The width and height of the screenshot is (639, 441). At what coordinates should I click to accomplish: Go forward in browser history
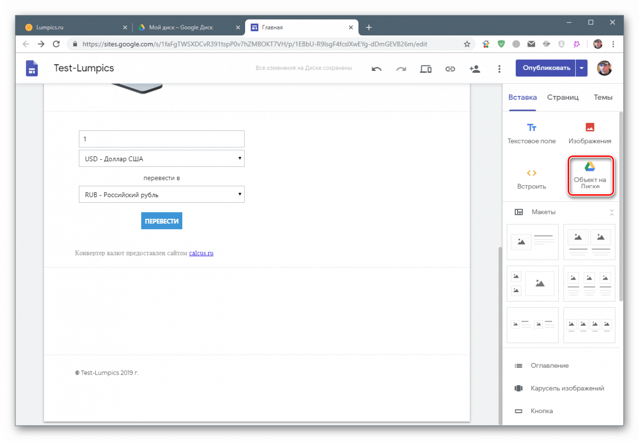41,44
